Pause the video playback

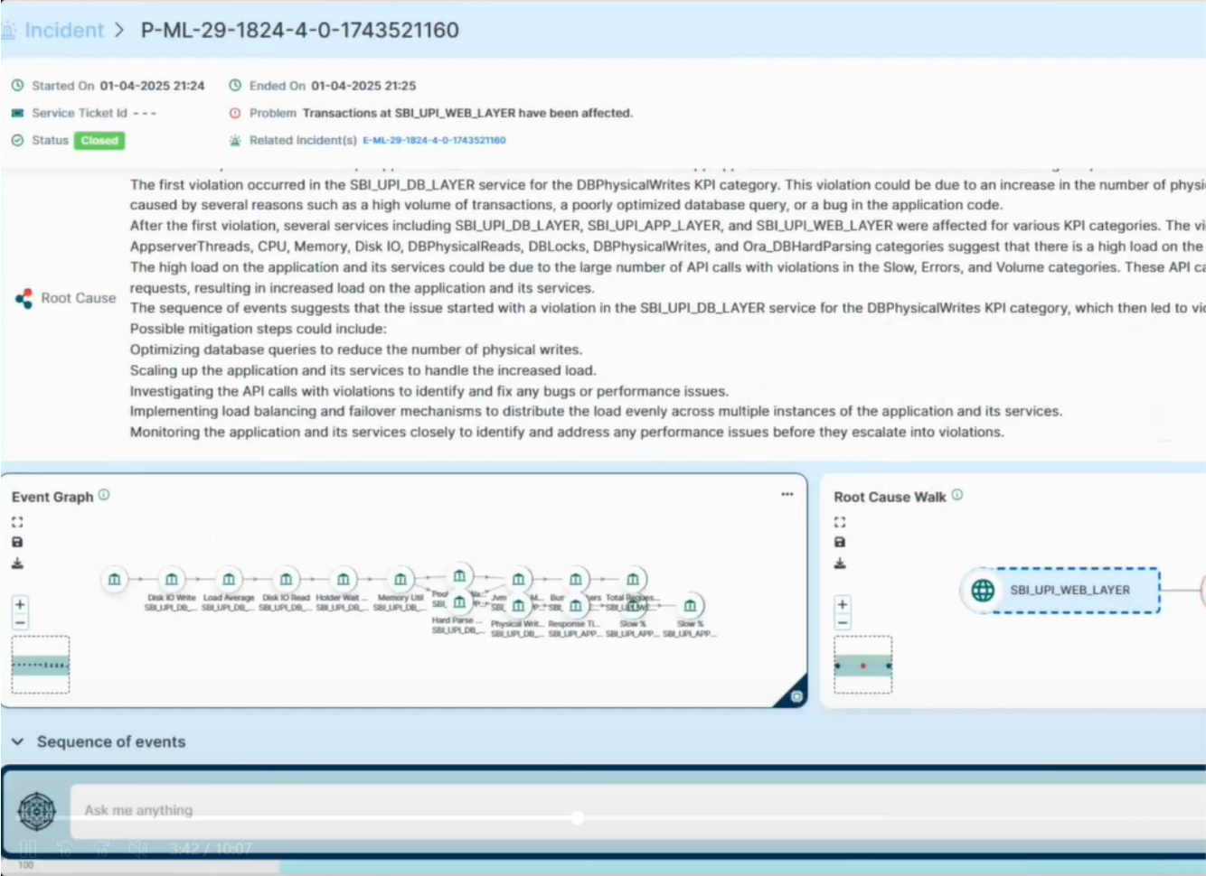coord(28,849)
